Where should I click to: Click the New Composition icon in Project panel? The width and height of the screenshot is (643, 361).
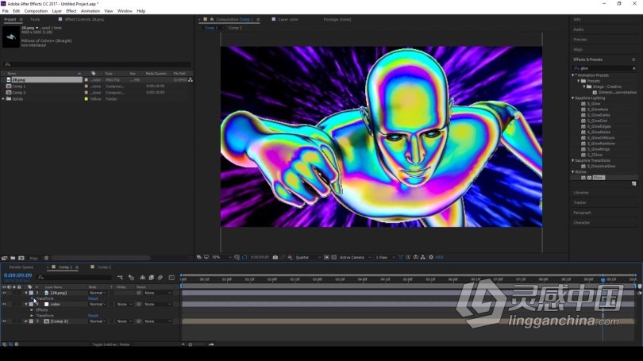(x=21, y=258)
